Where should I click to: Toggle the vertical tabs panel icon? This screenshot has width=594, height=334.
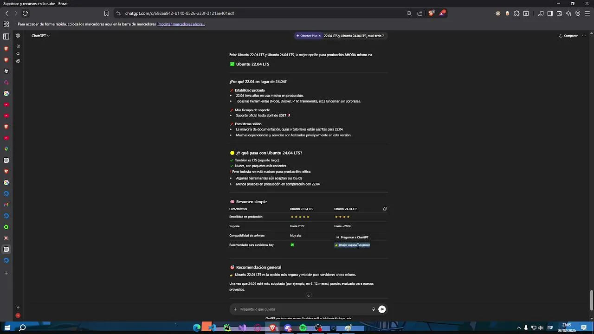coord(6,36)
